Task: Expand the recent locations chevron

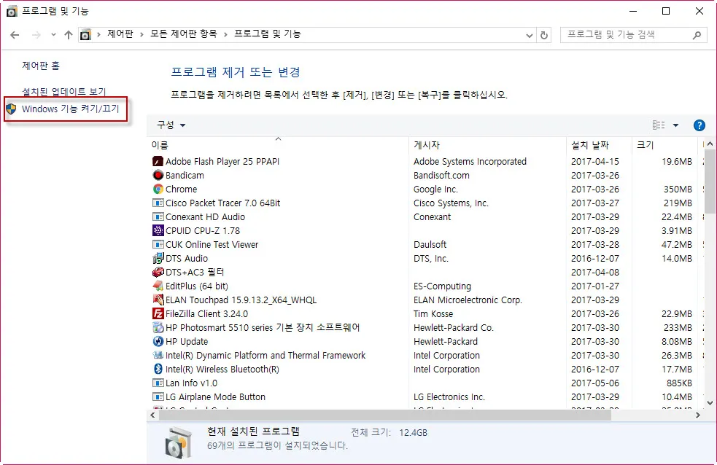Action: 53,35
